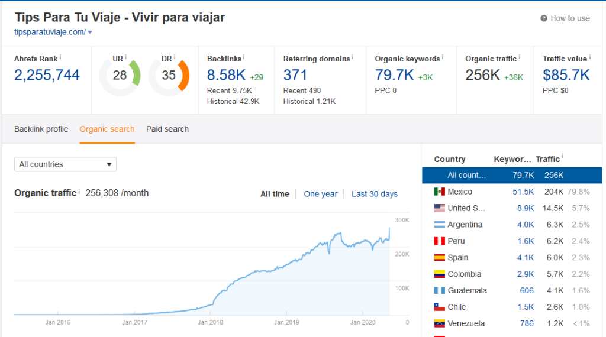Click the Guatemala flag icon
The height and width of the screenshot is (337, 606).
(440, 290)
